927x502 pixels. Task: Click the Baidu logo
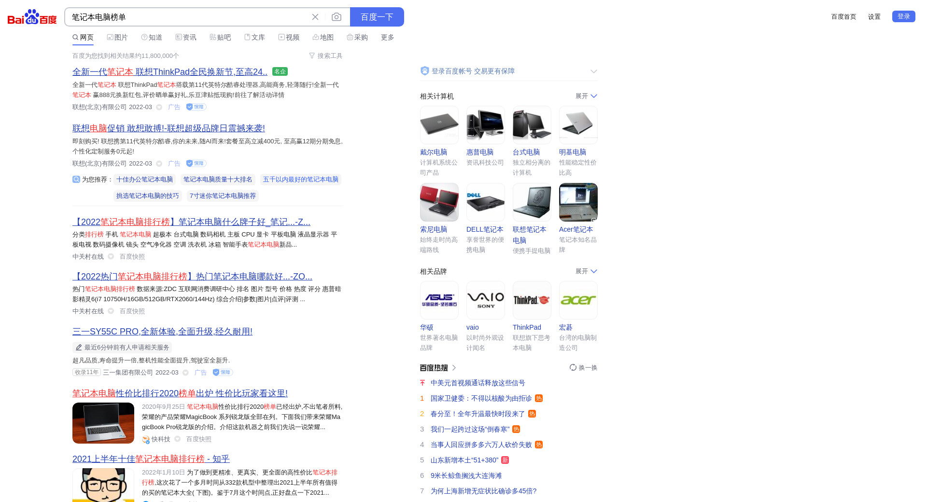32,17
